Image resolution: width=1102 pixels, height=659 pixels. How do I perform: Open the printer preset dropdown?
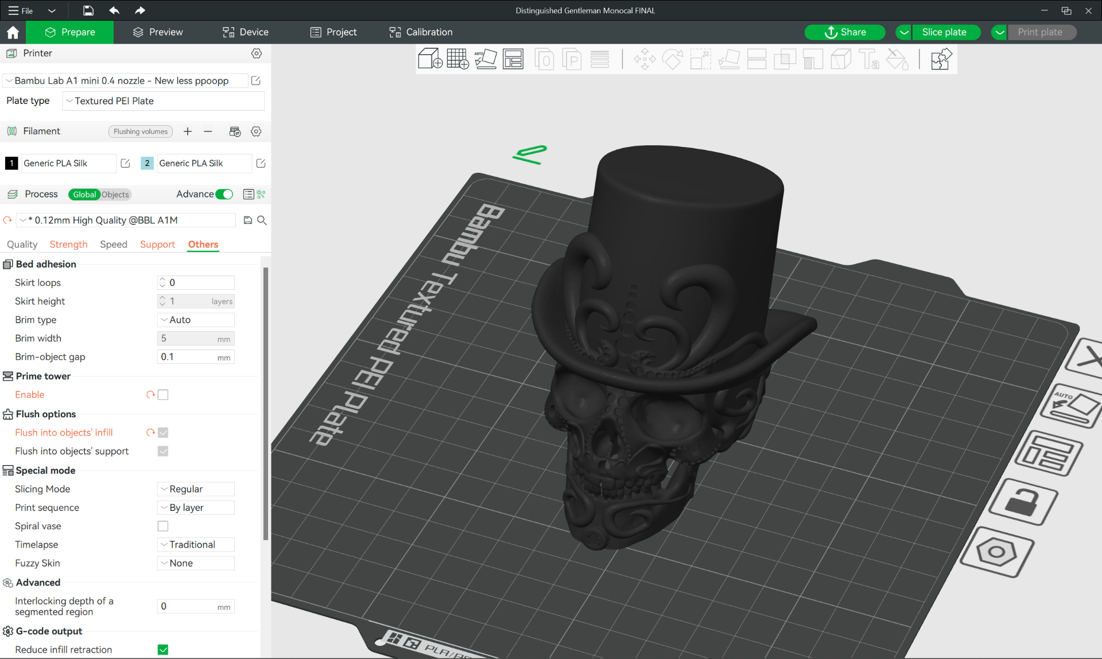125,81
